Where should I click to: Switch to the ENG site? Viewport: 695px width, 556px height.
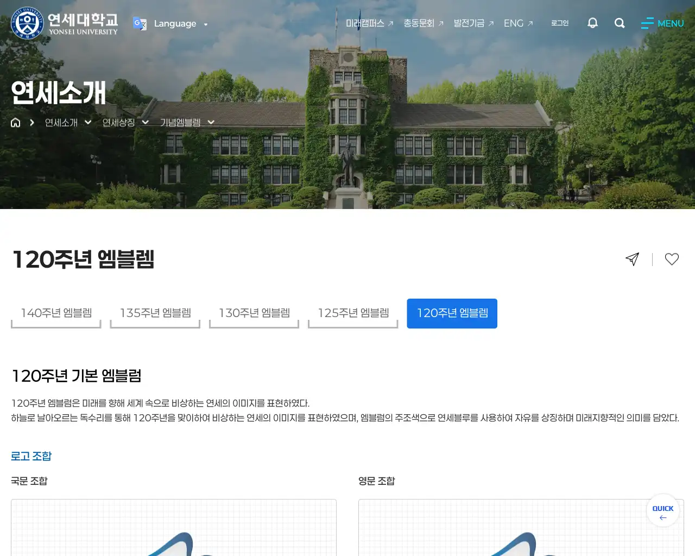518,23
